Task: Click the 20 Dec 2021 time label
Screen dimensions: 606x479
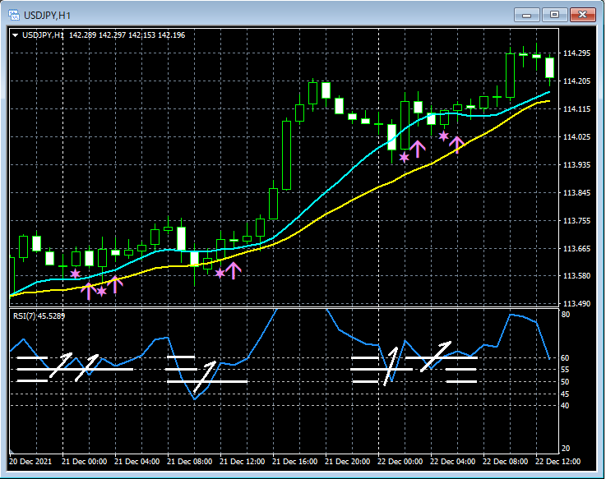Action: 30,462
